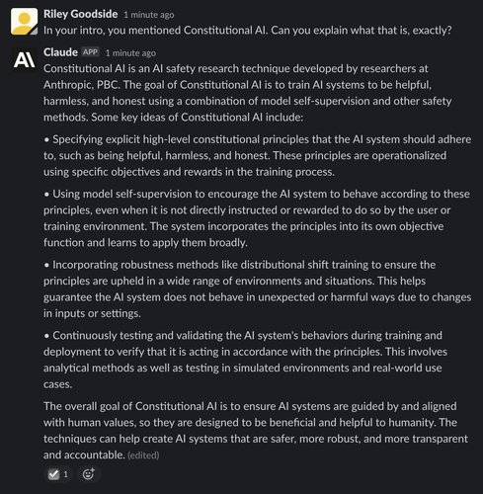Image resolution: width=483 pixels, height=494 pixels.
Task: Click the bullet about continuously testing and validating
Action: 245,360
